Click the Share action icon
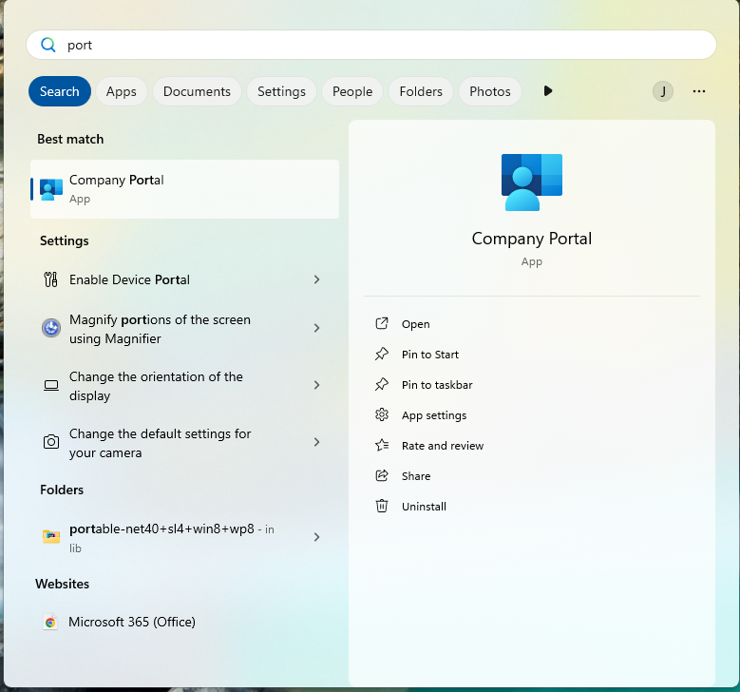The height and width of the screenshot is (692, 740). tap(381, 475)
